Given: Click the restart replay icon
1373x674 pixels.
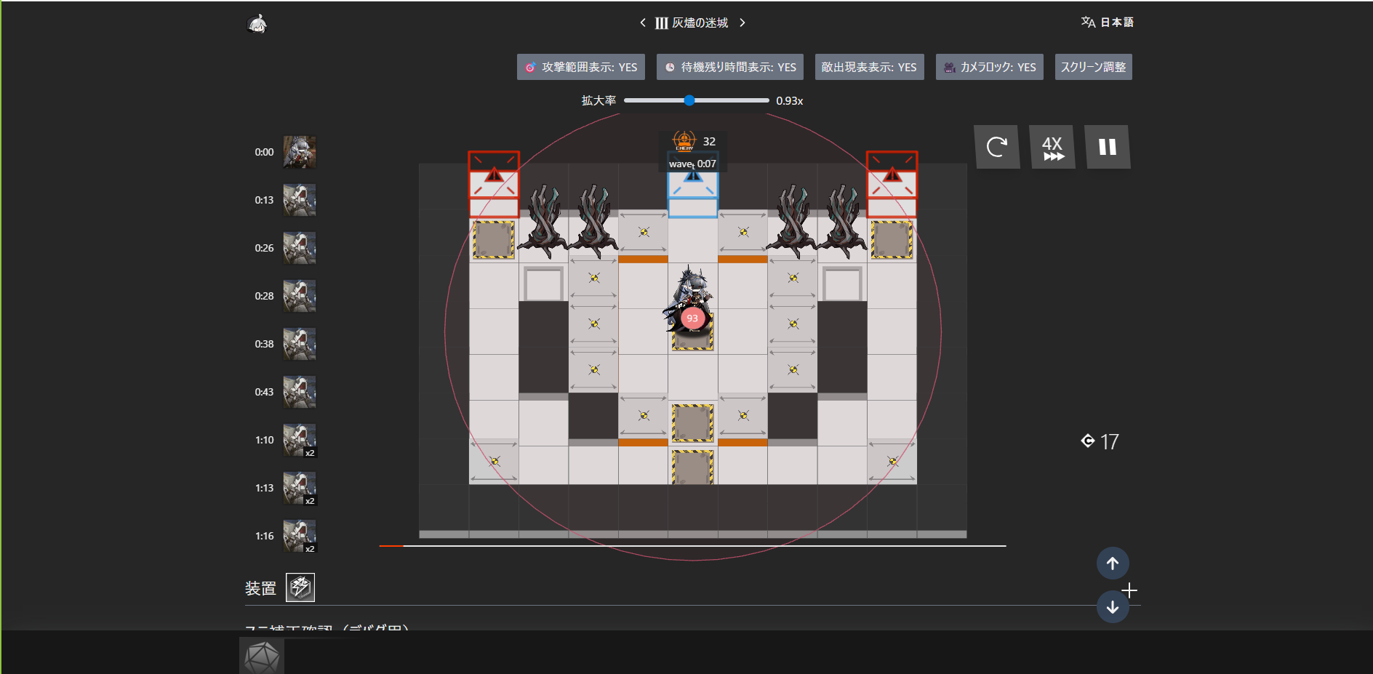Looking at the screenshot, I should 996,147.
